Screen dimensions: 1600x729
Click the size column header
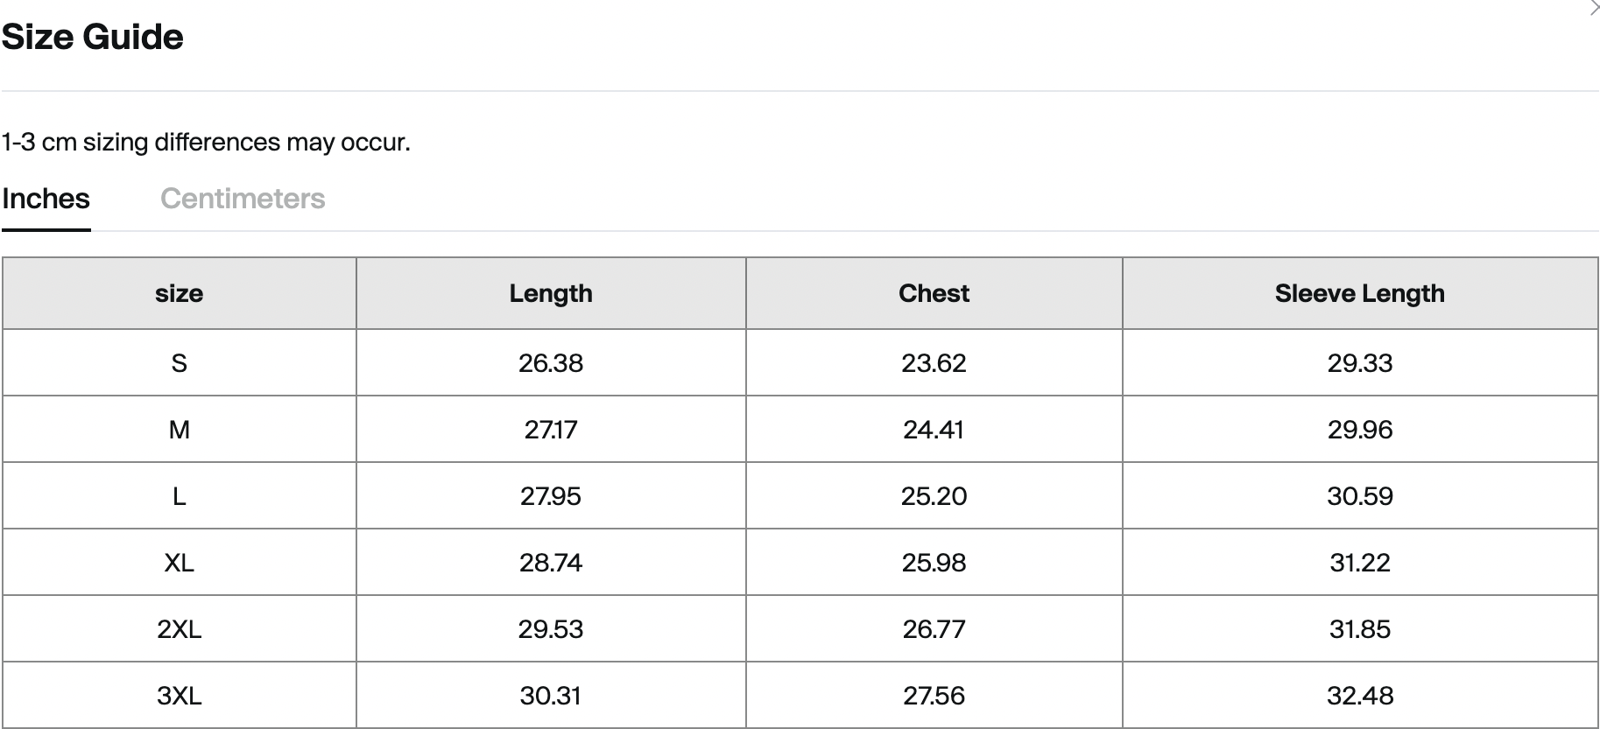point(179,293)
